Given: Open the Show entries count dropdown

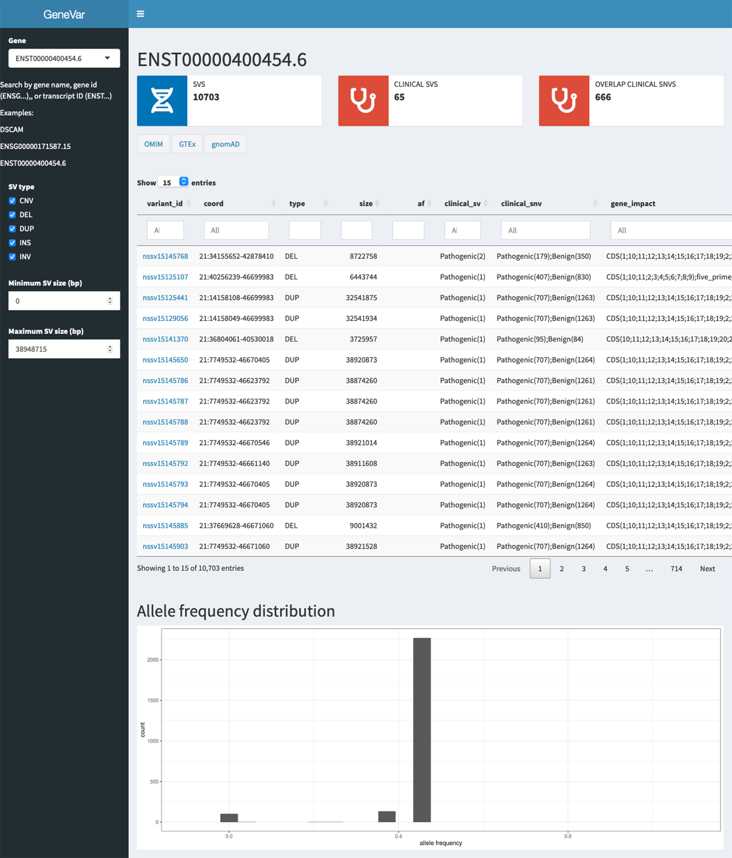Looking at the screenshot, I should pos(183,182).
